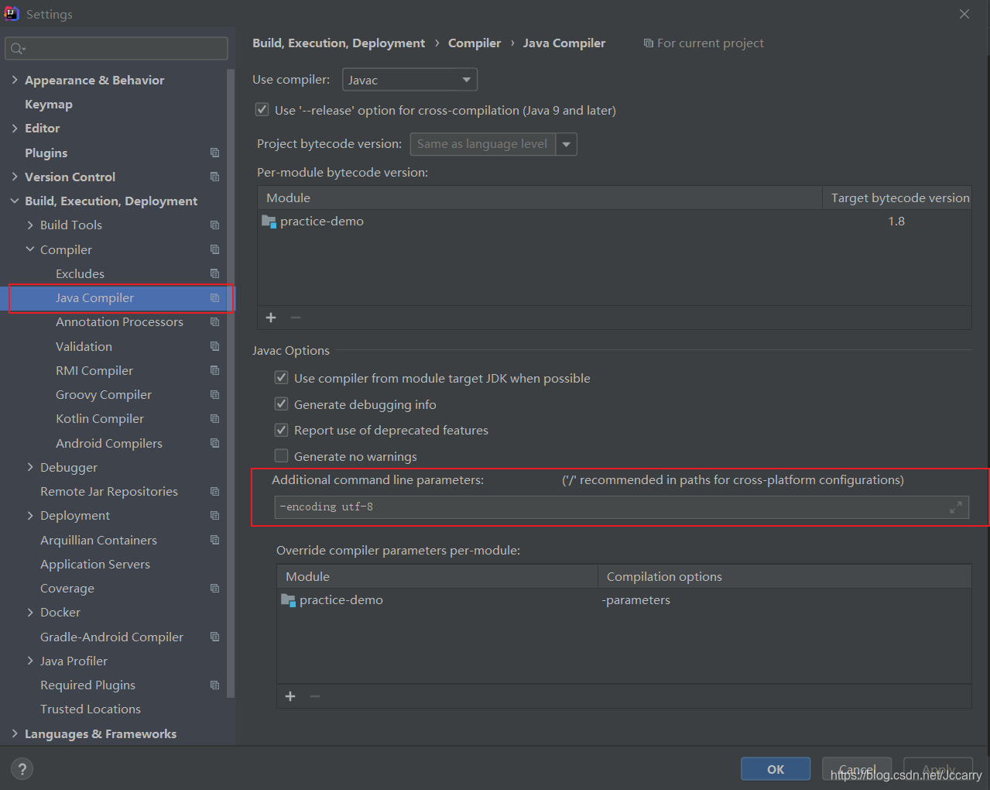Viewport: 990px width, 790px height.
Task: Expand the Debugger node
Action: coord(30,467)
